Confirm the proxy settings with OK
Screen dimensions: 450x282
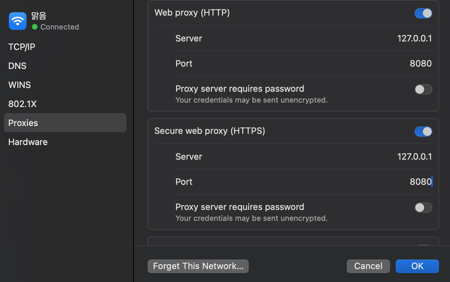(417, 266)
